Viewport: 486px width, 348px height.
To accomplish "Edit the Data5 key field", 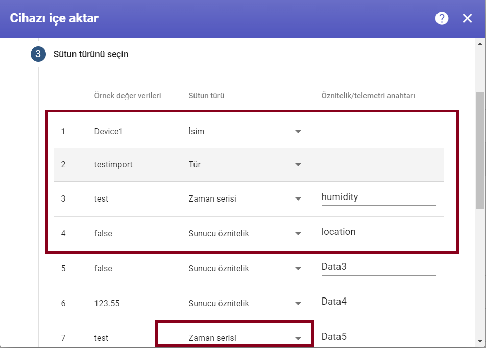I will pos(379,337).
